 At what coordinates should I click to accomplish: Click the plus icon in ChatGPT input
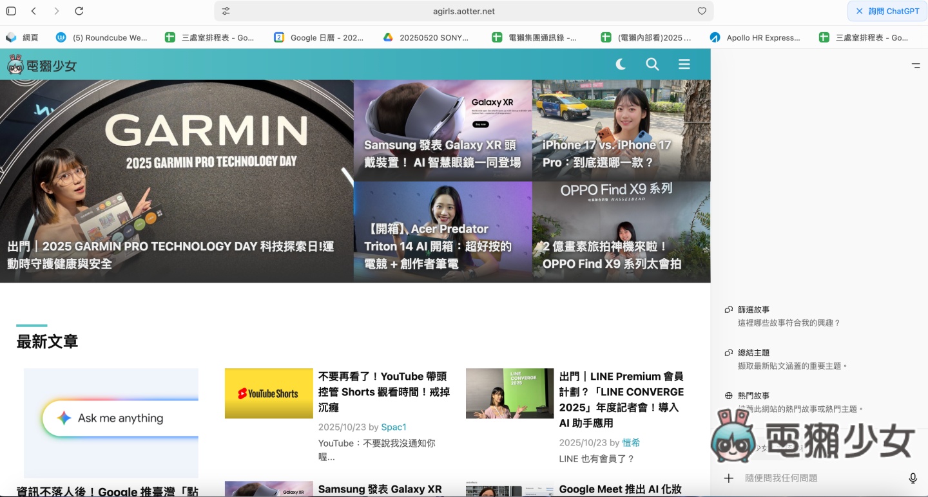(728, 478)
